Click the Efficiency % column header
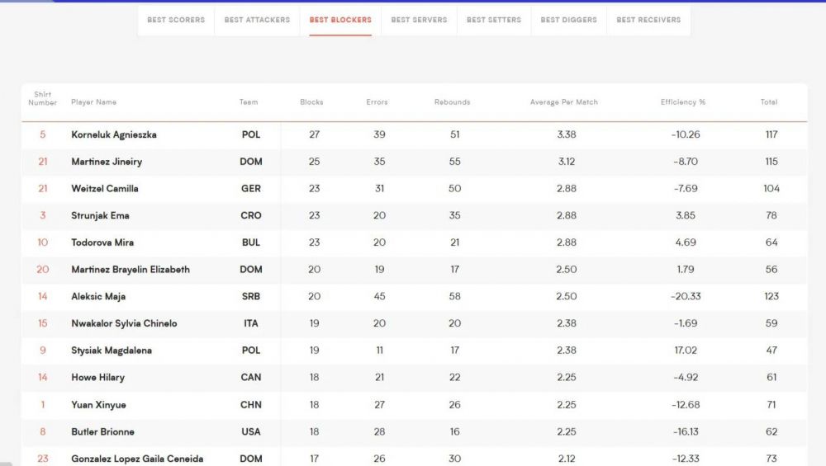 pos(682,102)
